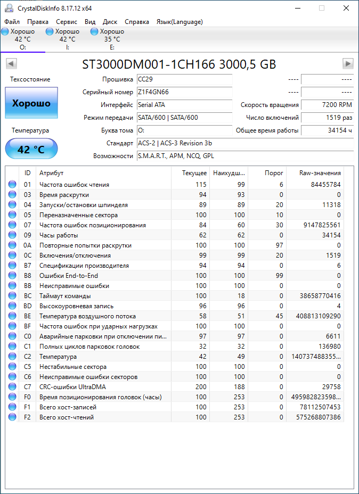Image resolution: width=359 pixels, height=494 pixels.
Task: Click the blue status orb for disk I:
Action: (x=50, y=31)
